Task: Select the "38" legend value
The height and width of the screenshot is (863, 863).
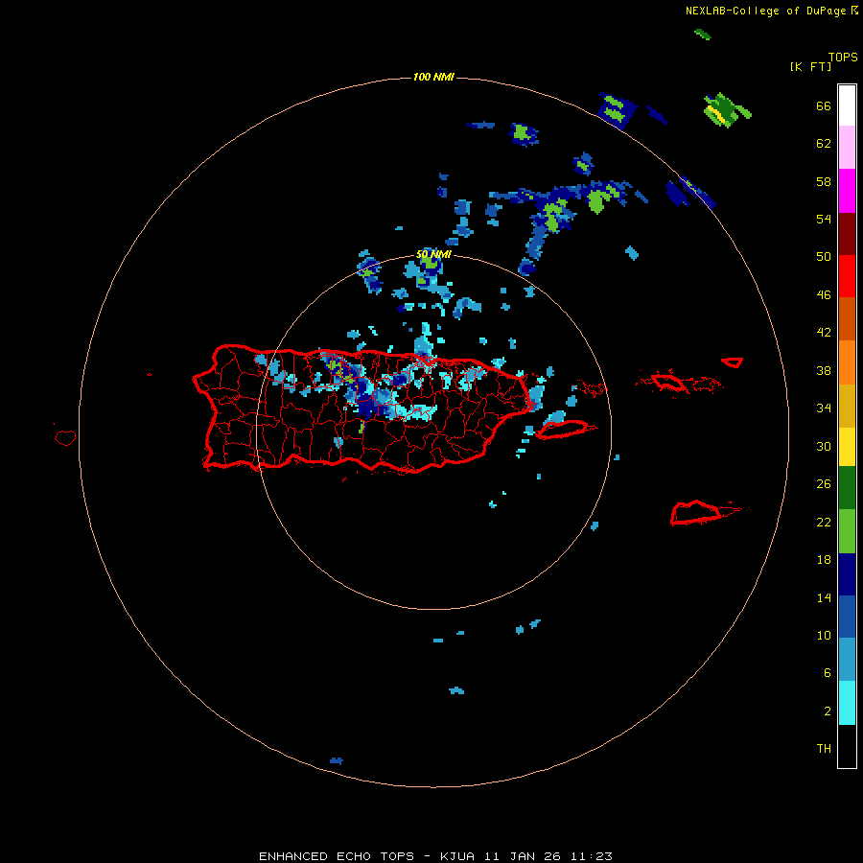Action: coord(824,371)
